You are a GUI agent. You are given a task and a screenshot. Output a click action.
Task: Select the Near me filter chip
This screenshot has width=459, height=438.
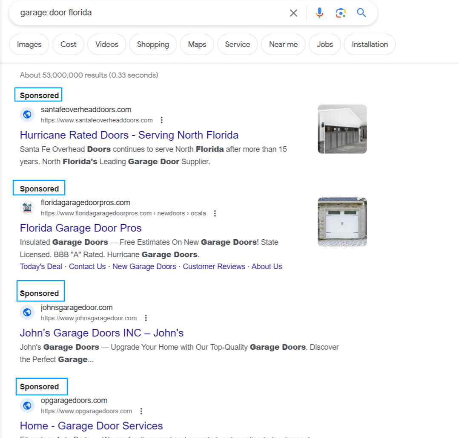tap(284, 44)
